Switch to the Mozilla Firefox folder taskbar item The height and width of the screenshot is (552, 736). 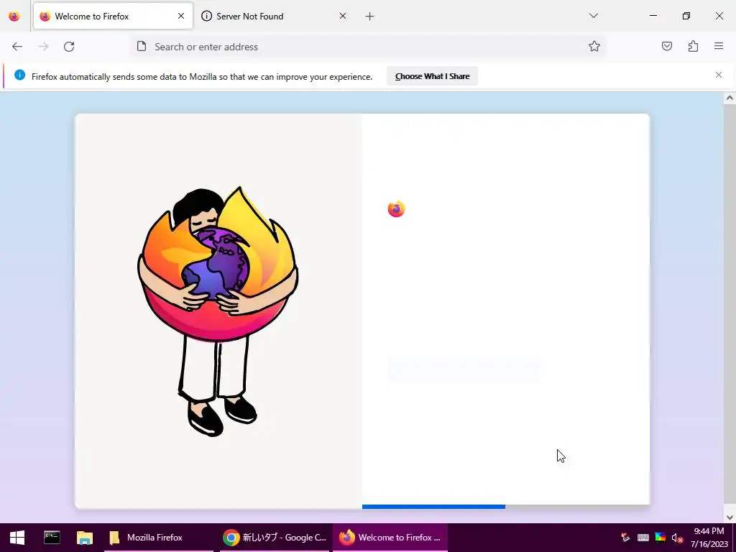pyautogui.click(x=159, y=538)
